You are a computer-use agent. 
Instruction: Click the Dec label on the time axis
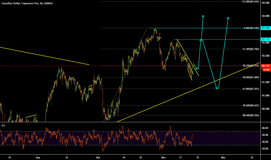point(223,158)
